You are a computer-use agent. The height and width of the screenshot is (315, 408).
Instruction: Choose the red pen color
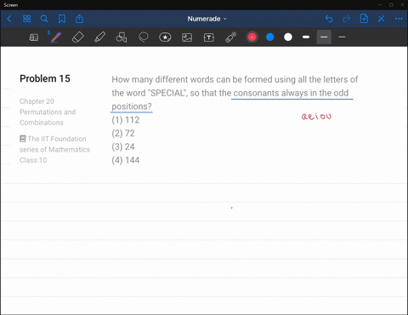pyautogui.click(x=252, y=37)
